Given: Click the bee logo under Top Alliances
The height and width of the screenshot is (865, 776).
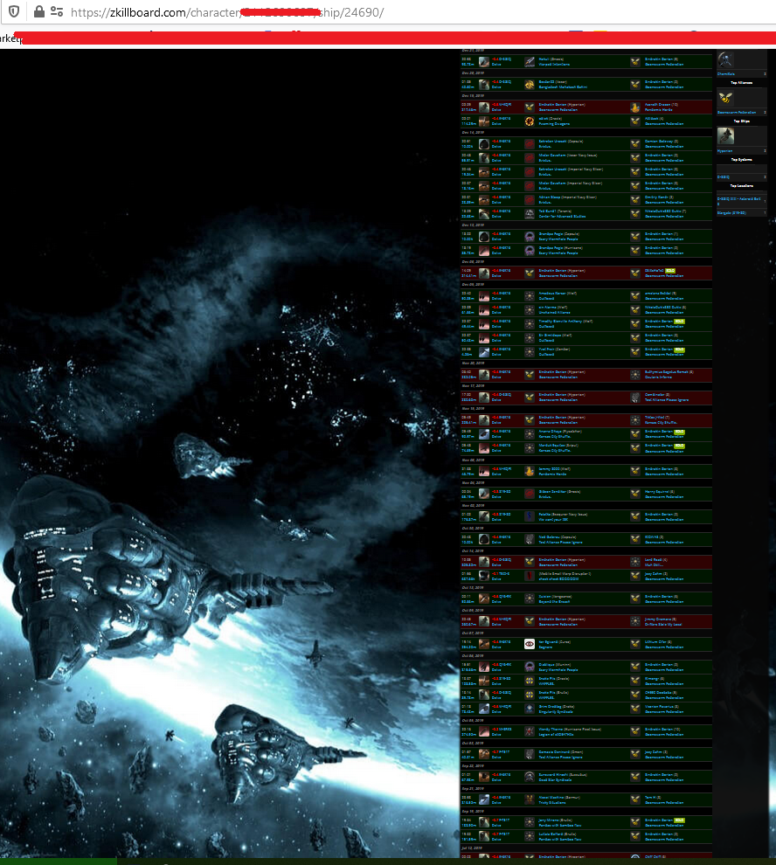Looking at the screenshot, I should [725, 98].
